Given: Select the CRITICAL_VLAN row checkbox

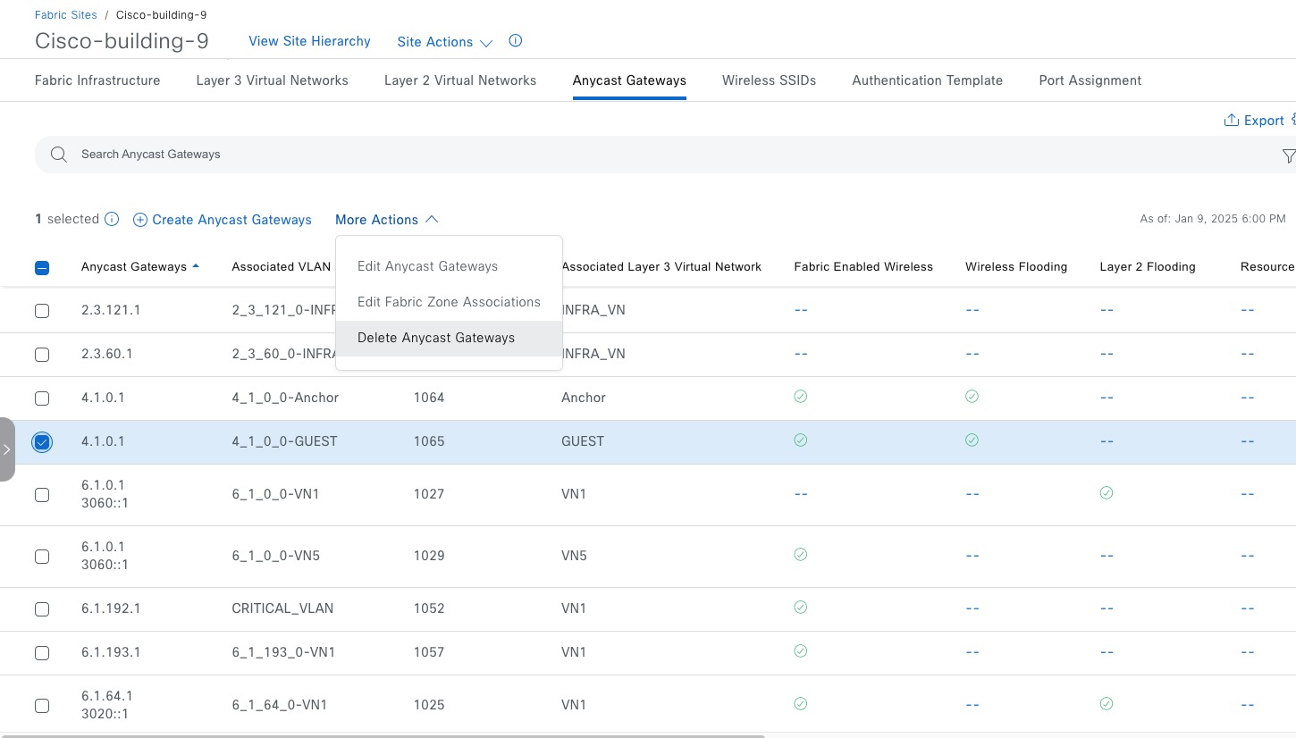Looking at the screenshot, I should [x=42, y=609].
